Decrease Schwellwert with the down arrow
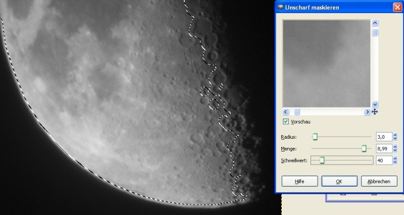 tap(395, 163)
